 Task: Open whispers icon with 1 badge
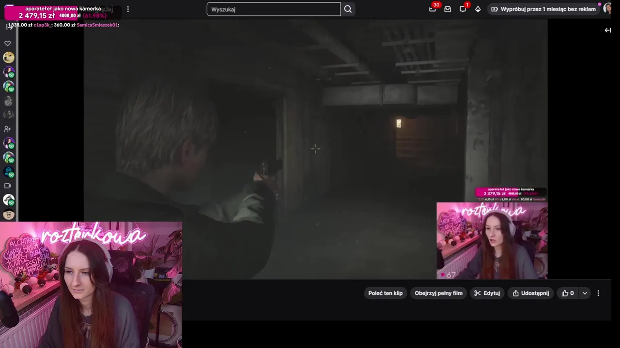463,9
